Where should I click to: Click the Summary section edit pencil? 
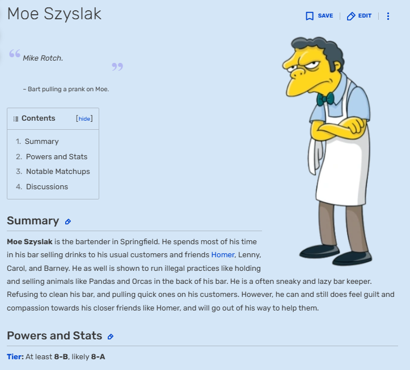pyautogui.click(x=68, y=222)
